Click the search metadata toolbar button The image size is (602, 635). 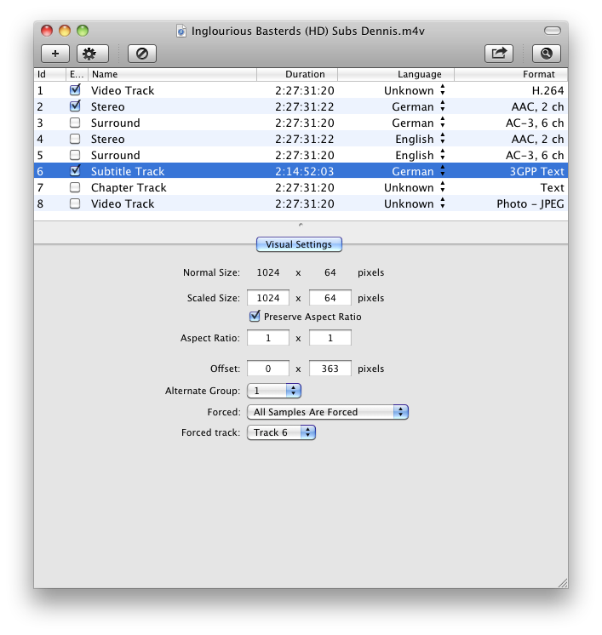pyautogui.click(x=547, y=54)
